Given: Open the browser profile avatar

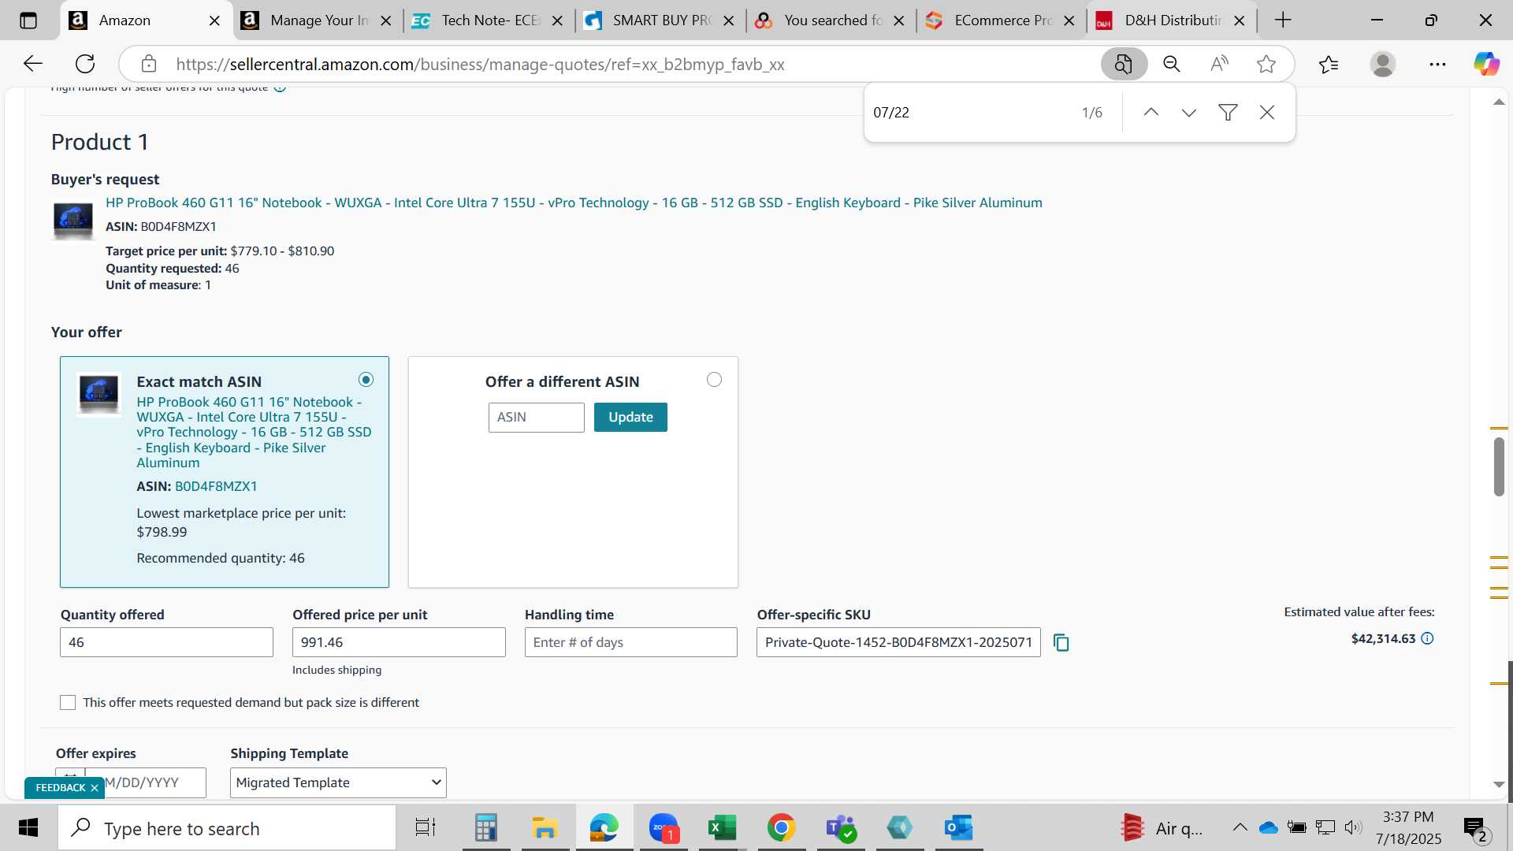Looking at the screenshot, I should pos(1383,64).
